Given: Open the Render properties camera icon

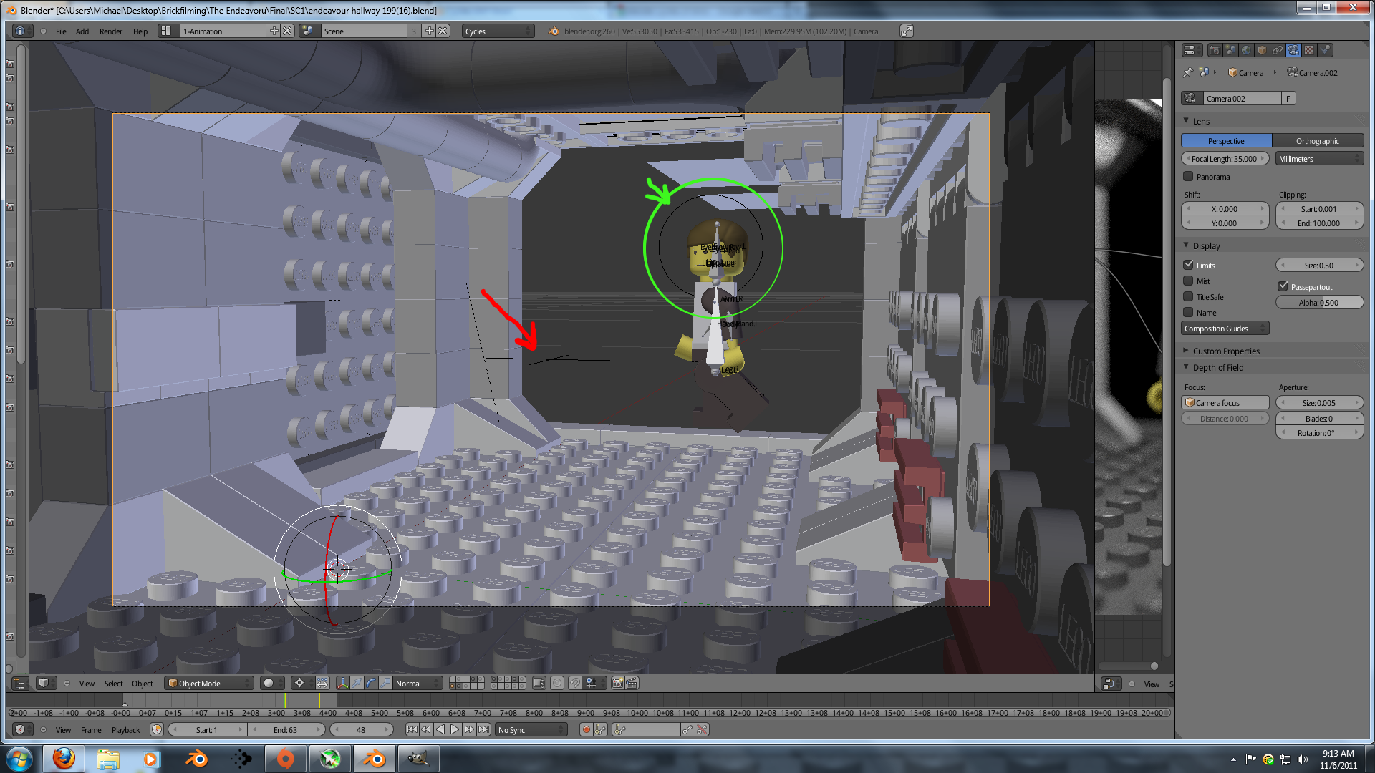Looking at the screenshot, I should click(x=1215, y=50).
